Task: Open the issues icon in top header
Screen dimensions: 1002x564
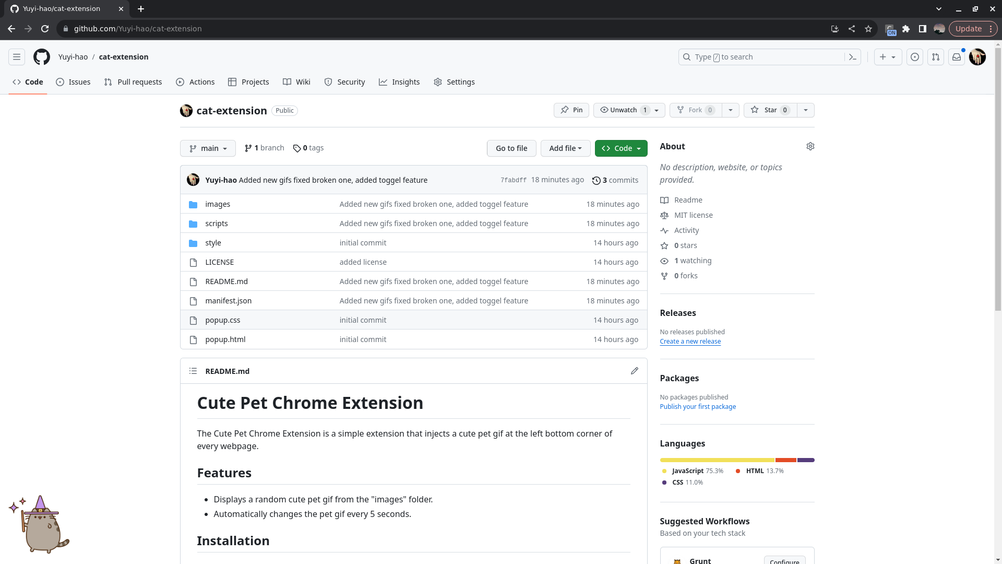Action: point(915,57)
